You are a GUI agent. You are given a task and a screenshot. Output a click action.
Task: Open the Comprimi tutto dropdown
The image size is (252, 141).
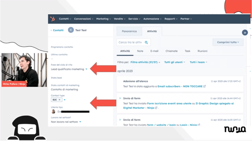tap(228, 42)
